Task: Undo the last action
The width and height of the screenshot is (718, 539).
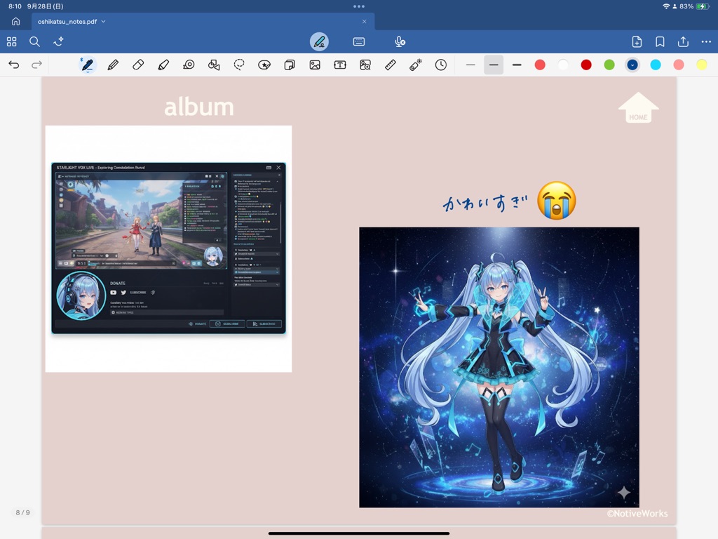Action: coord(14,65)
